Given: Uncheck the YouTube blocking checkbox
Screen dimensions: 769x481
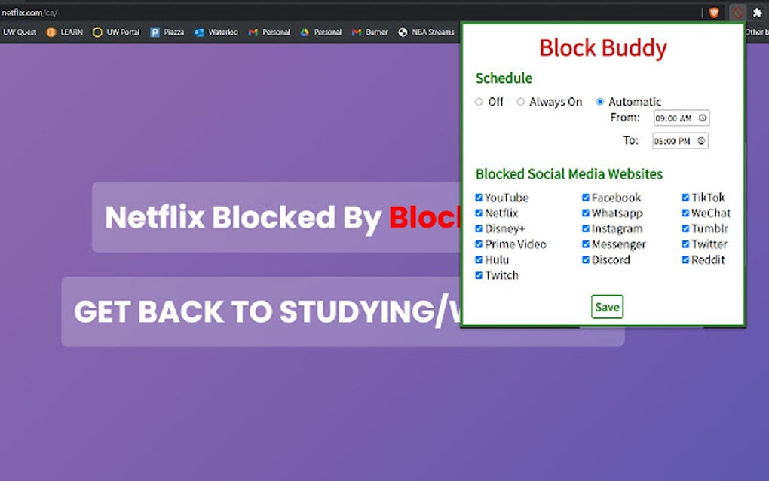Looking at the screenshot, I should (x=479, y=197).
